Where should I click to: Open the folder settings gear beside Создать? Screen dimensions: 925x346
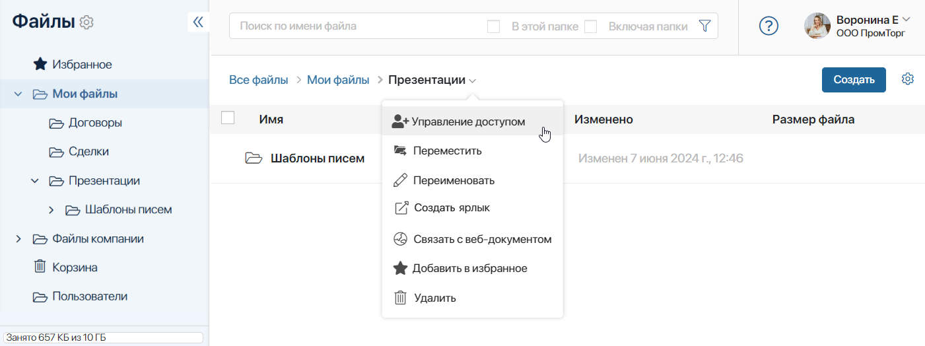click(908, 79)
